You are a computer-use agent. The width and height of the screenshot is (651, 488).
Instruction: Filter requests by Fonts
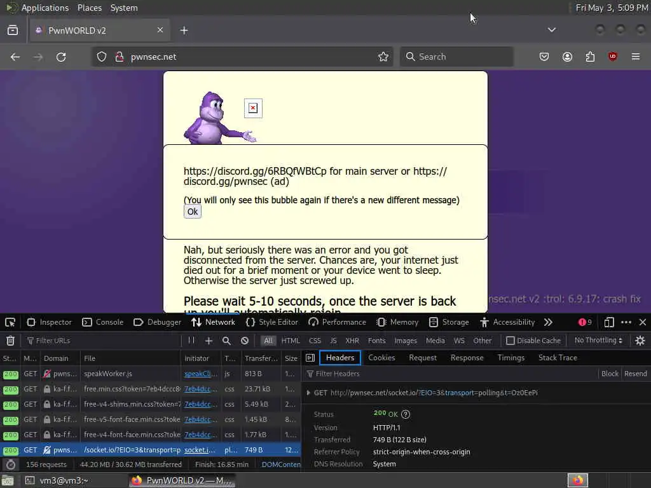coord(376,341)
